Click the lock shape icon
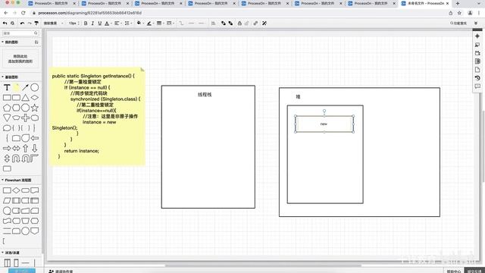The image size is (485, 273). pos(239,24)
